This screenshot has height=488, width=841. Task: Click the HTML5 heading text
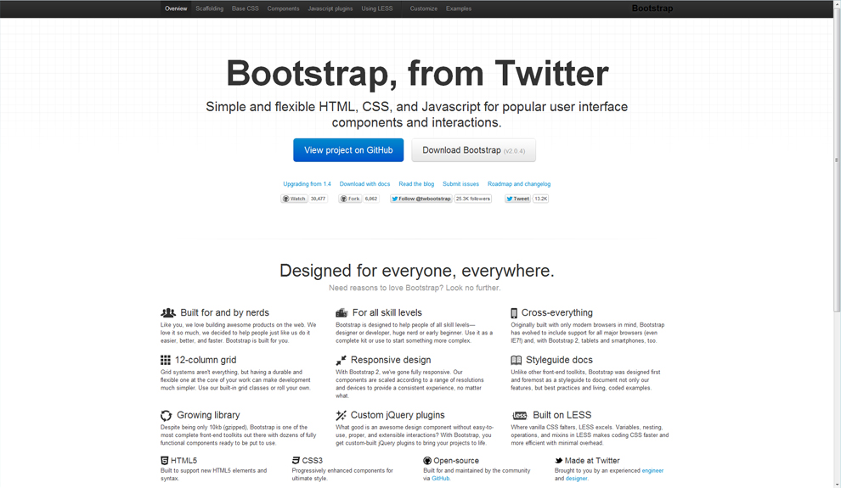pyautogui.click(x=183, y=461)
